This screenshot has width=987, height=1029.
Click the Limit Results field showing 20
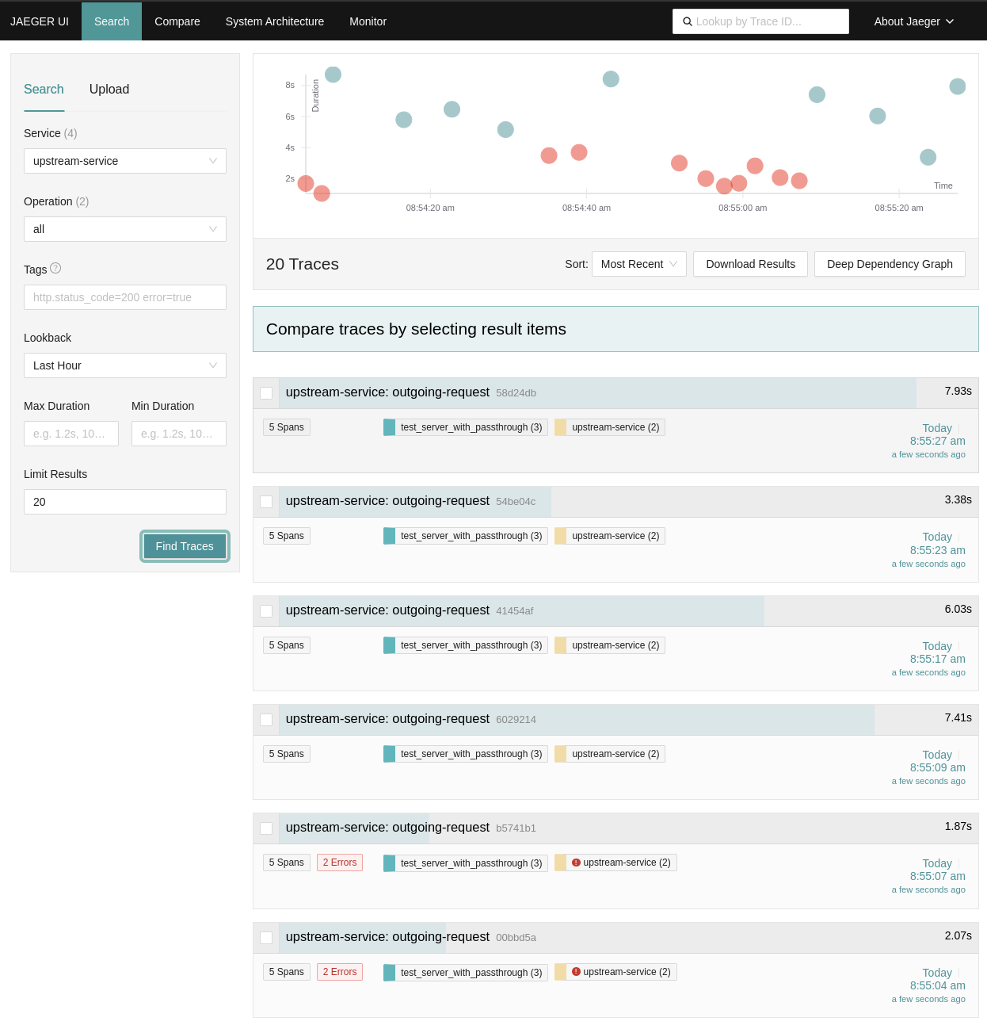(x=125, y=502)
